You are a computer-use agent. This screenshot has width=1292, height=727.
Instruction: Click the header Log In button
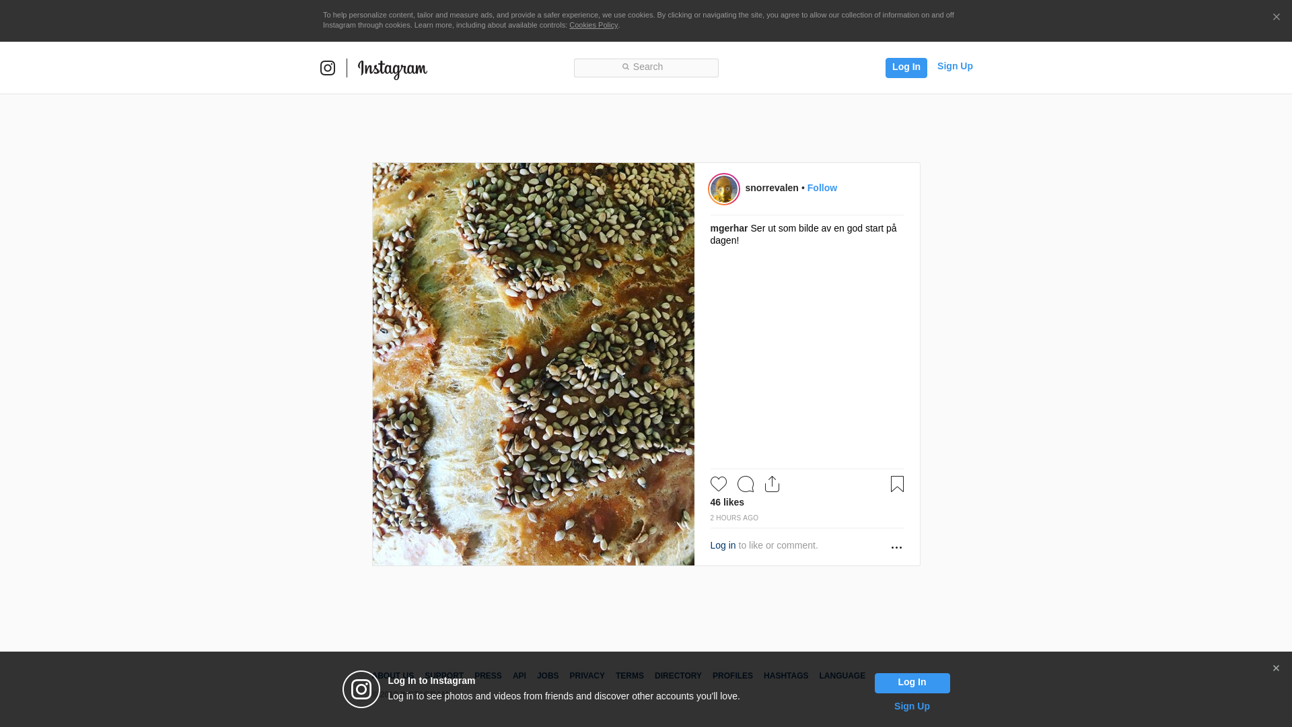point(906,67)
